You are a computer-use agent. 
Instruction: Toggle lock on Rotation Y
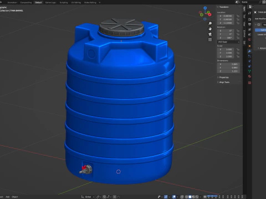[238, 34]
